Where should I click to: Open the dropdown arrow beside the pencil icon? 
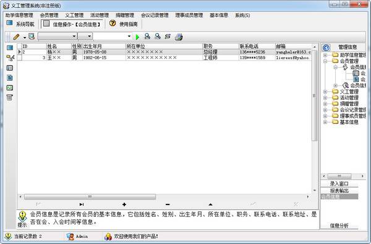pos(25,37)
